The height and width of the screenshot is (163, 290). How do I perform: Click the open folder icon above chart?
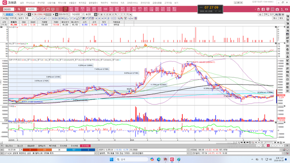click(x=277, y=14)
